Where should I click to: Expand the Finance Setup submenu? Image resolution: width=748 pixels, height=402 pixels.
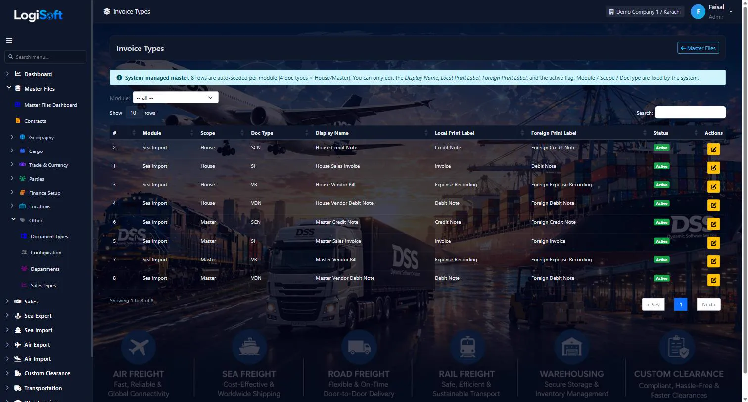(x=12, y=192)
